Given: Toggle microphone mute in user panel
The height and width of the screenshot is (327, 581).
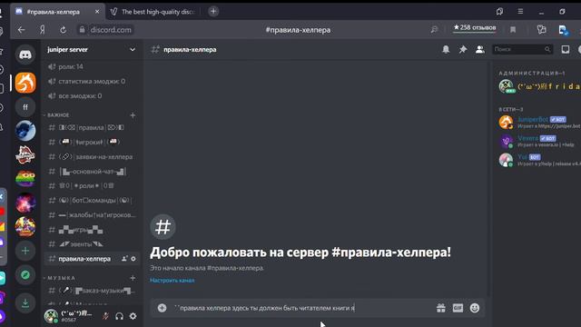Looking at the screenshot, I should pyautogui.click(x=105, y=316).
